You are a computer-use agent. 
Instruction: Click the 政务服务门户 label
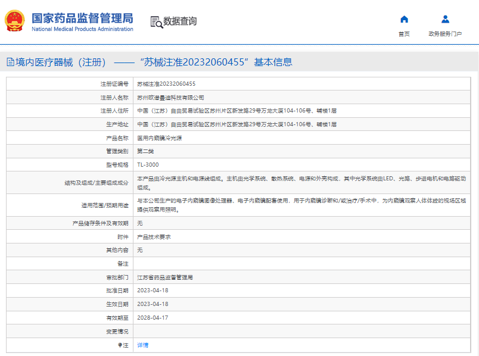[x=445, y=34]
